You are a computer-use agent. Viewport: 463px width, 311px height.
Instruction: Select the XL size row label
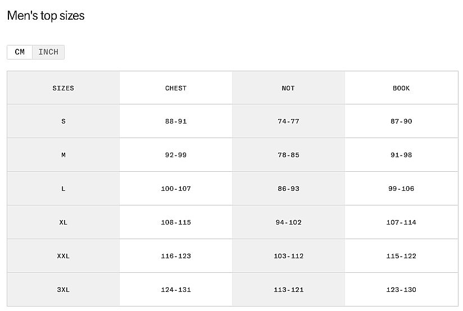tap(63, 222)
